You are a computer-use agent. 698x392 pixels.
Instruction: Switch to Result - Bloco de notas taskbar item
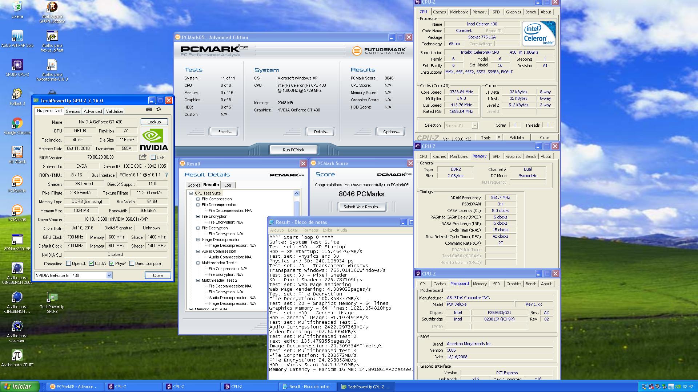tap(307, 387)
